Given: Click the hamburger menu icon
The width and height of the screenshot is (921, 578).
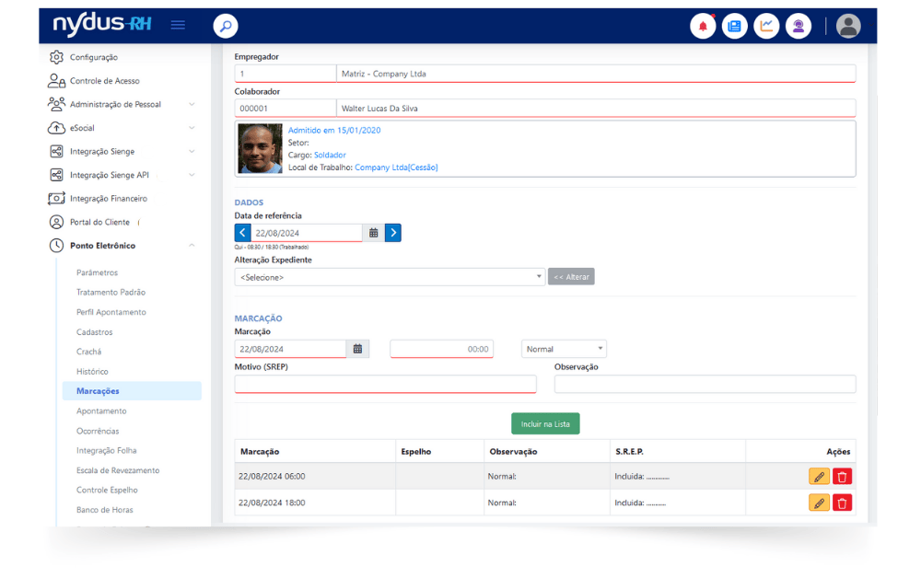Looking at the screenshot, I should tap(178, 25).
